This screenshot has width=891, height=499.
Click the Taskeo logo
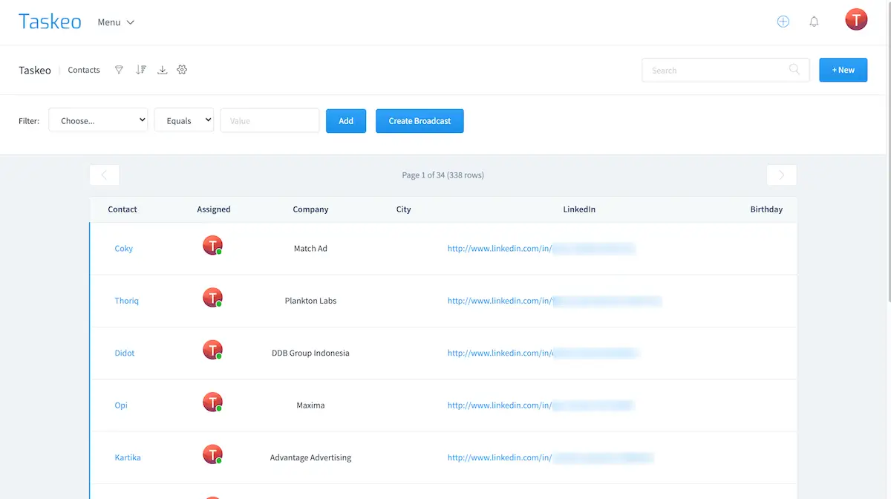point(50,22)
